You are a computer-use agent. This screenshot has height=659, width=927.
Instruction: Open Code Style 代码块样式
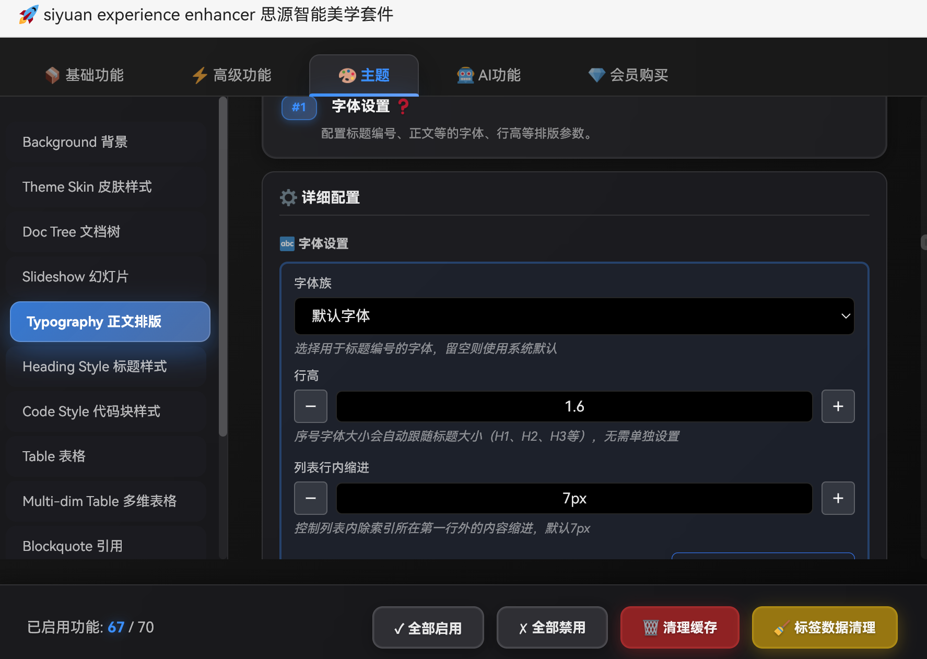[x=107, y=411]
